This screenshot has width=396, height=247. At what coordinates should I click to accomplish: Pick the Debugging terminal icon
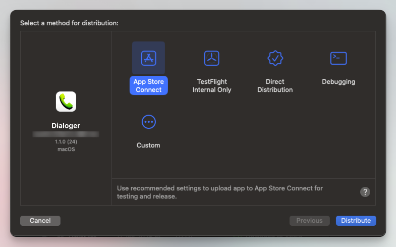tap(338, 58)
